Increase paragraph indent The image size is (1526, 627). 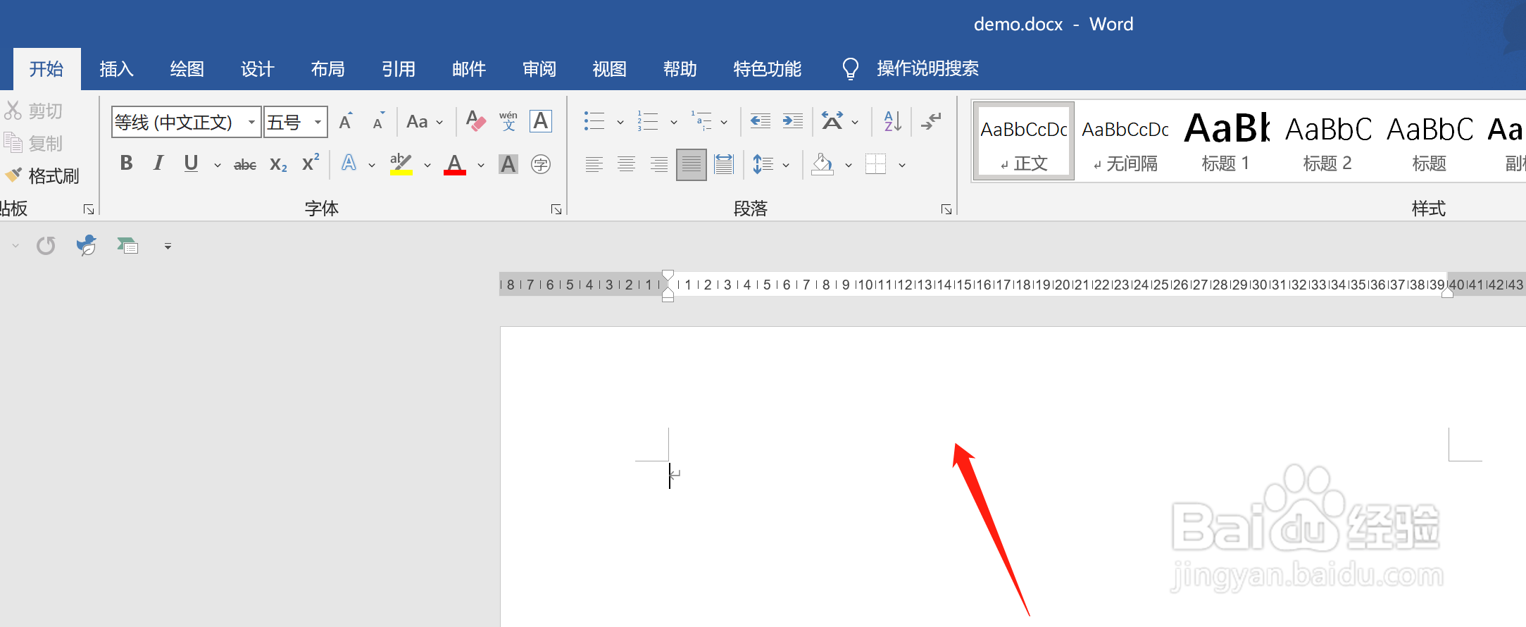click(x=793, y=121)
